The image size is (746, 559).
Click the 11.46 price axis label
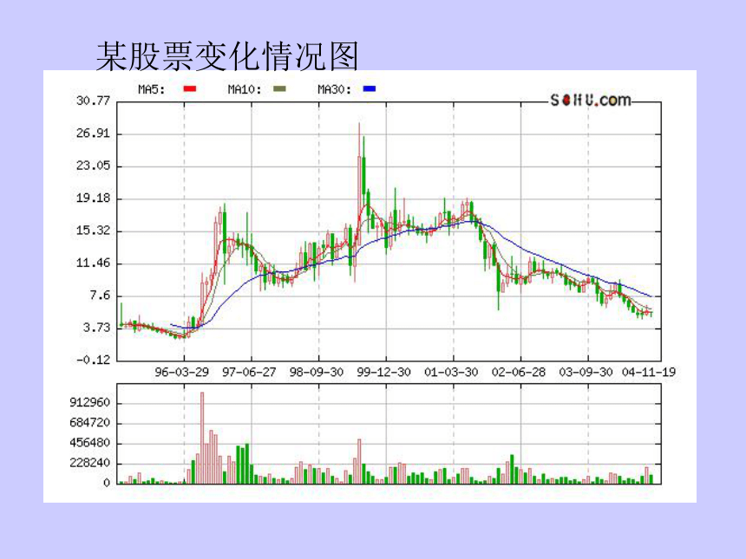[94, 263]
